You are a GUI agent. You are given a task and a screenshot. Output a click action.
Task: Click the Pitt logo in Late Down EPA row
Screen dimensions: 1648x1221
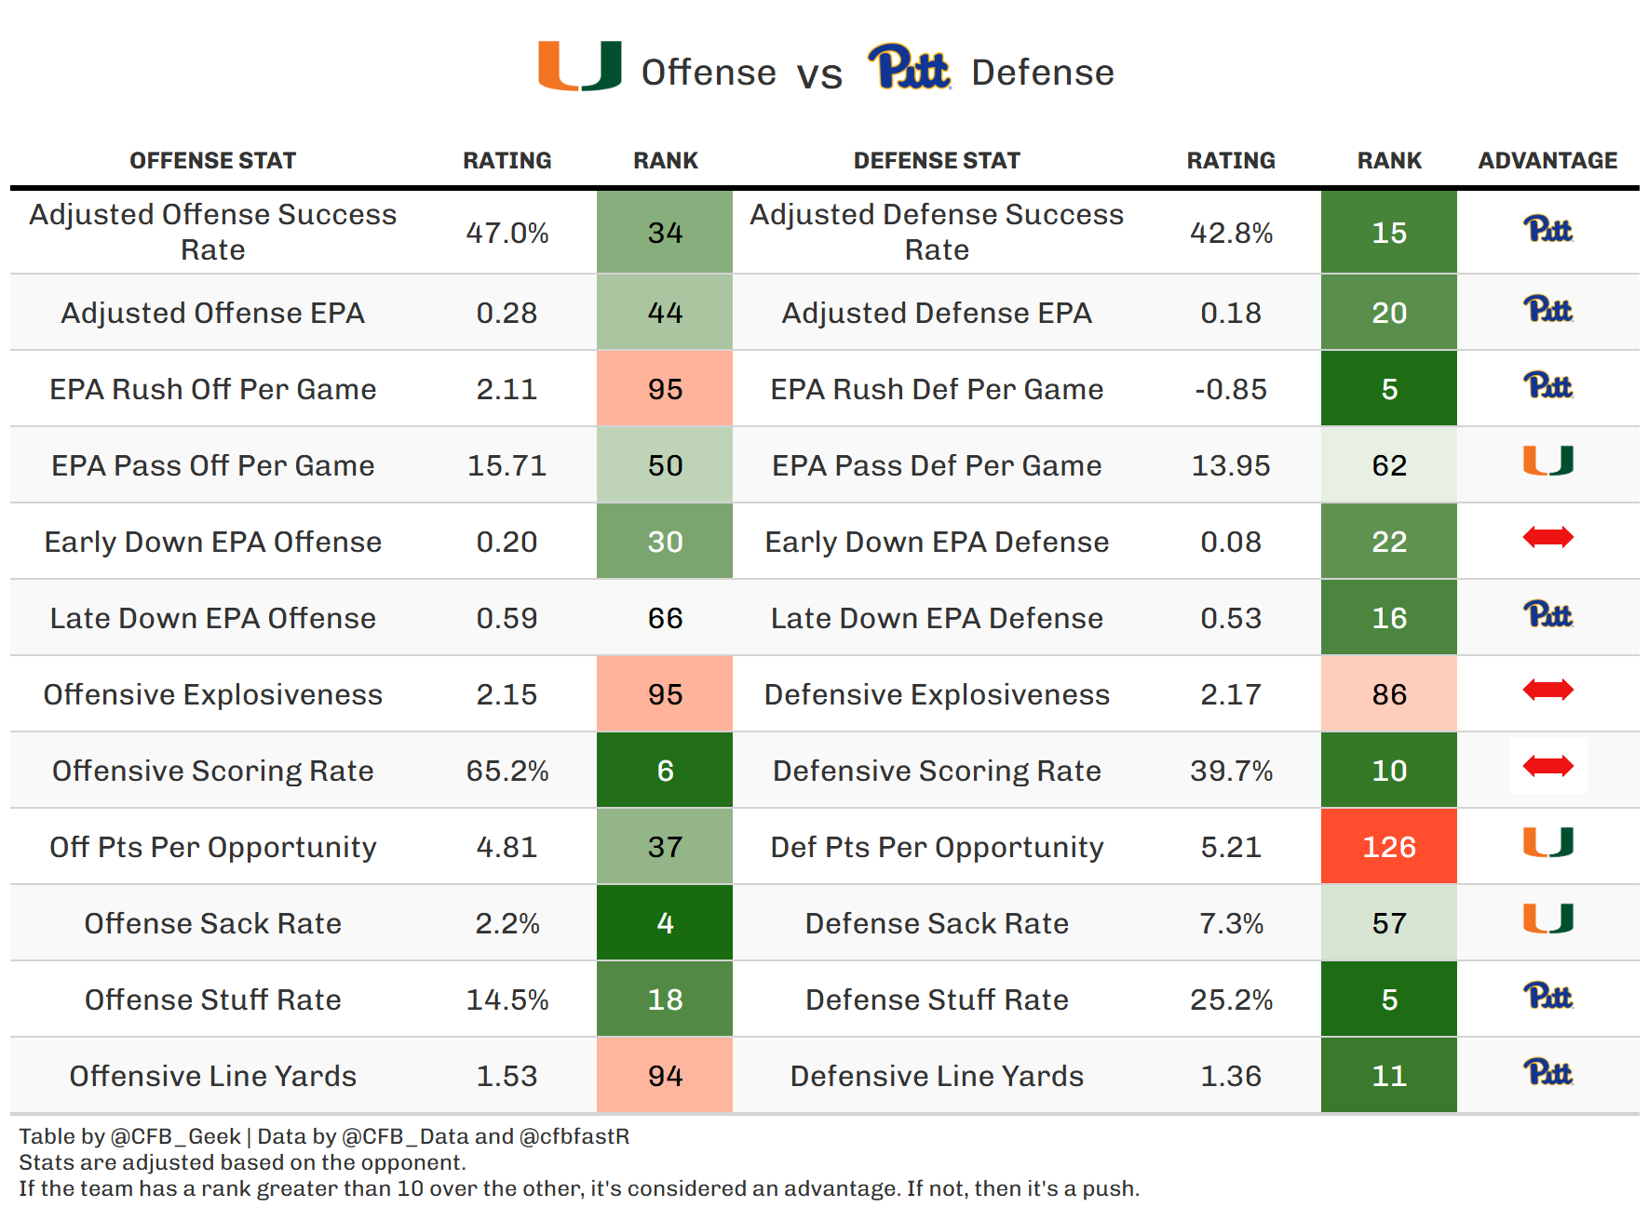click(x=1547, y=615)
